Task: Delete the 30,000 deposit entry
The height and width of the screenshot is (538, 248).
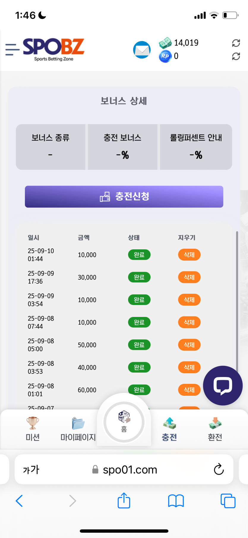Action: click(189, 277)
